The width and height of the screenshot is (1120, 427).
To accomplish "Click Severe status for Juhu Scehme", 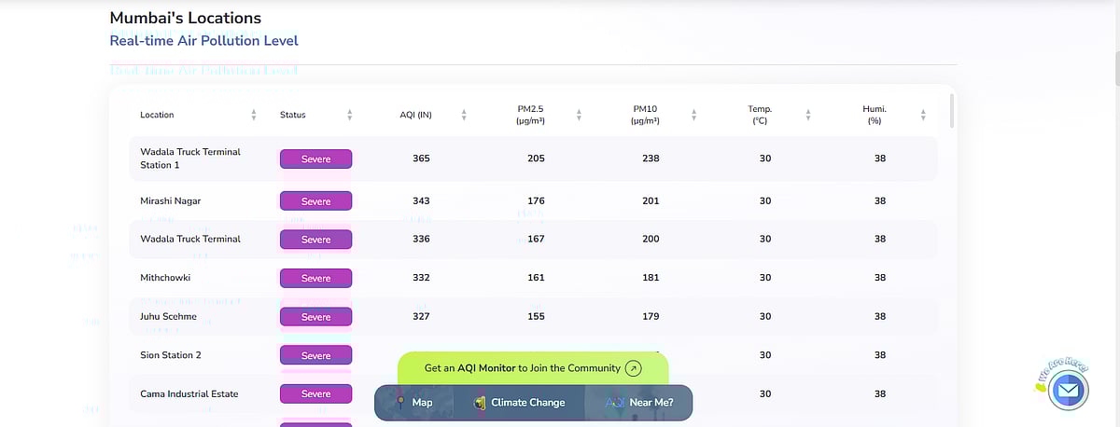I will (315, 317).
